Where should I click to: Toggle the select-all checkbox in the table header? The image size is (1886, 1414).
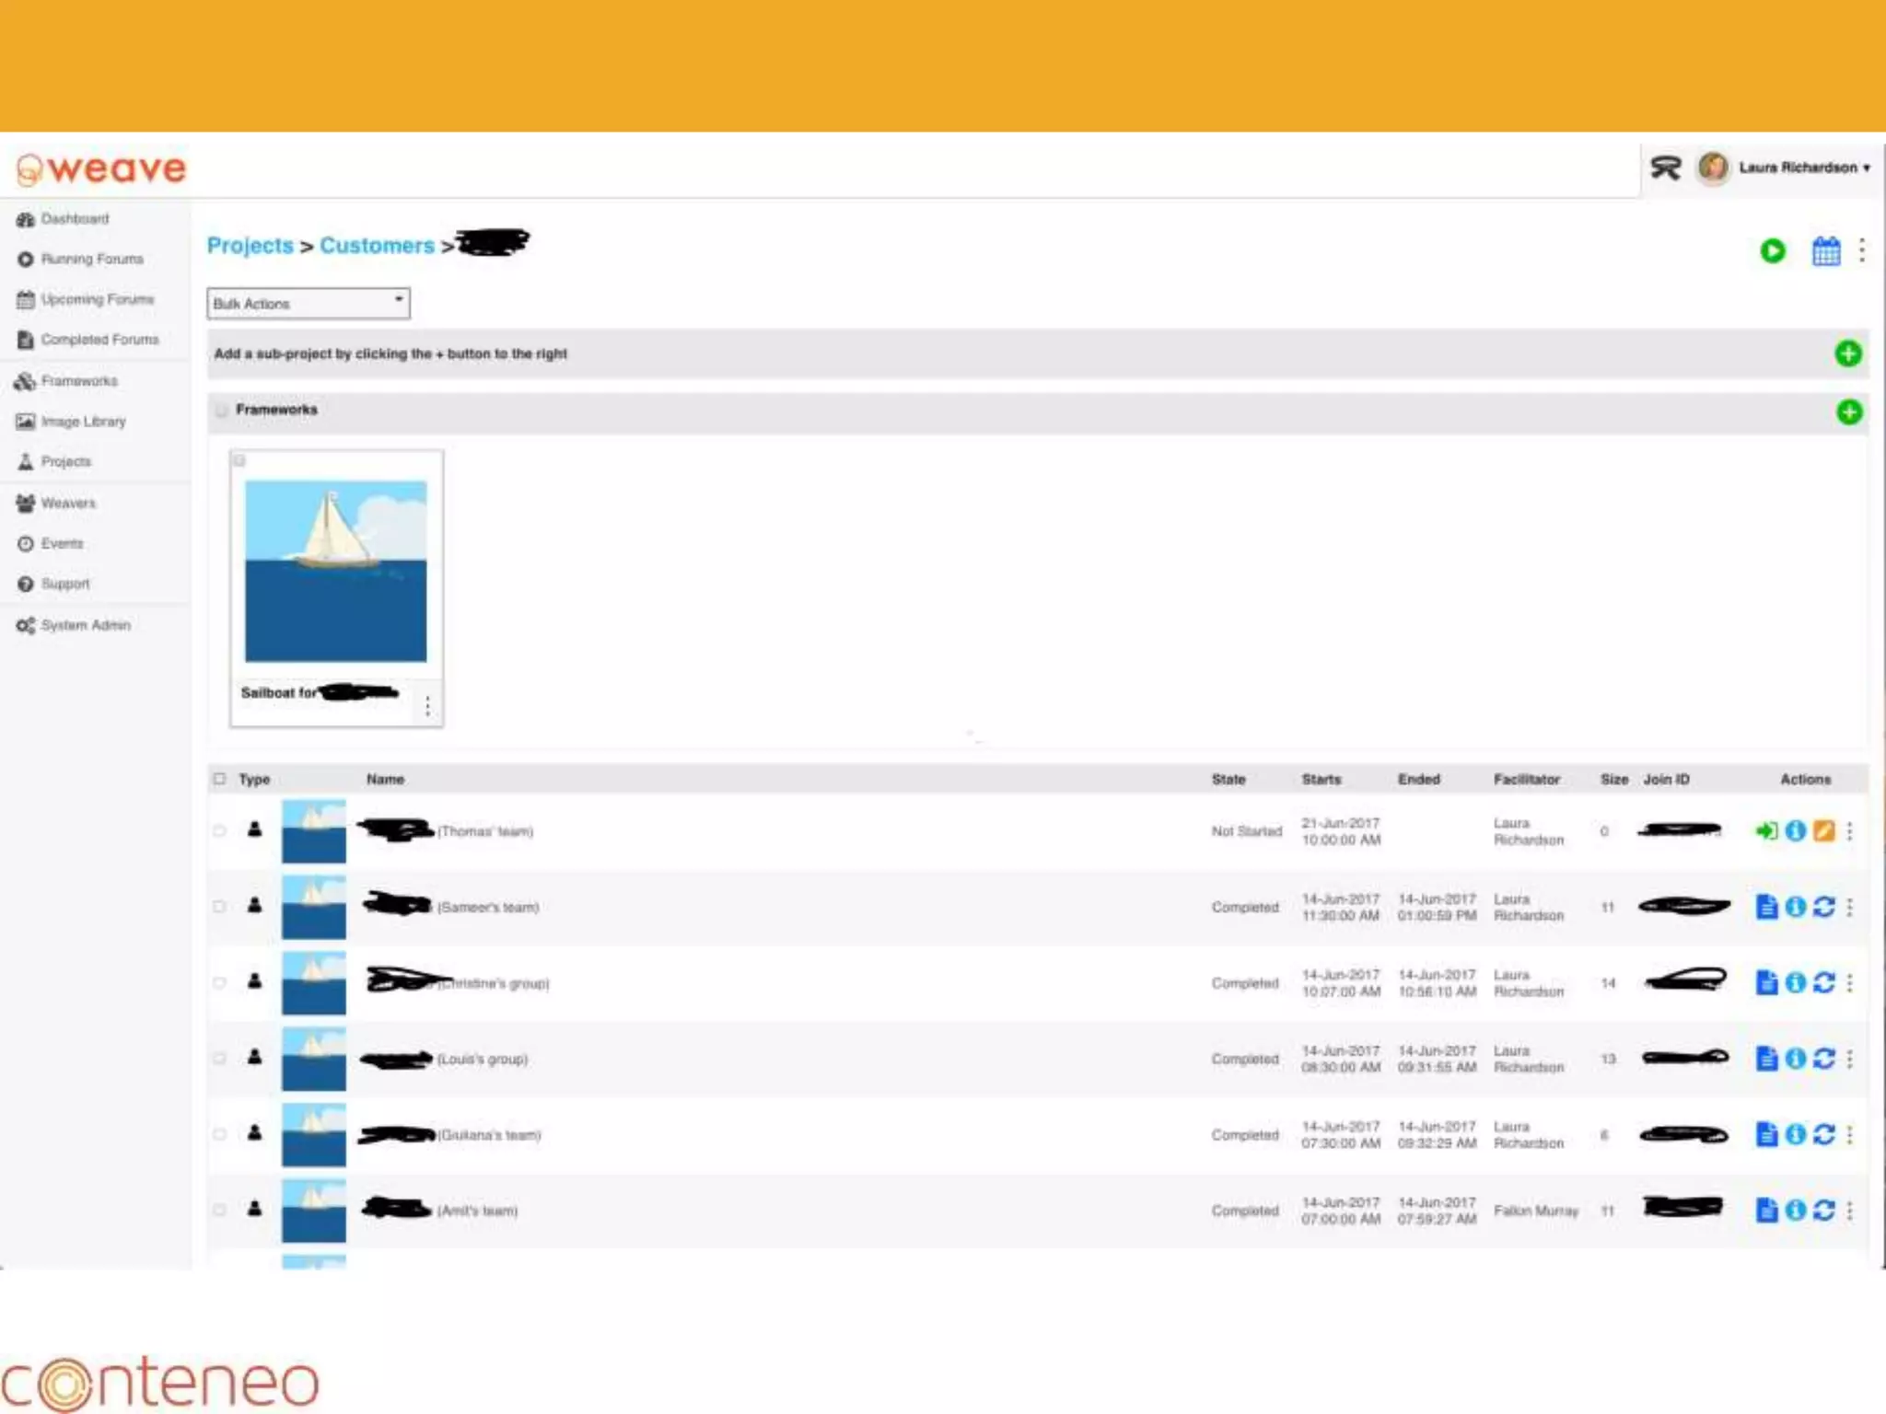pyautogui.click(x=219, y=779)
